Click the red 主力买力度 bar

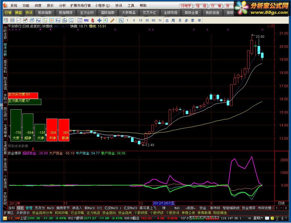click(x=23, y=95)
